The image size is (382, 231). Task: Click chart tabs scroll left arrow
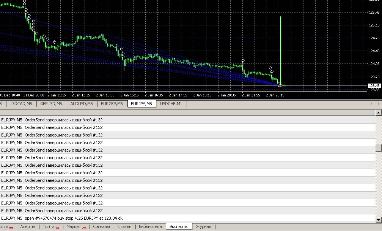[371, 104]
